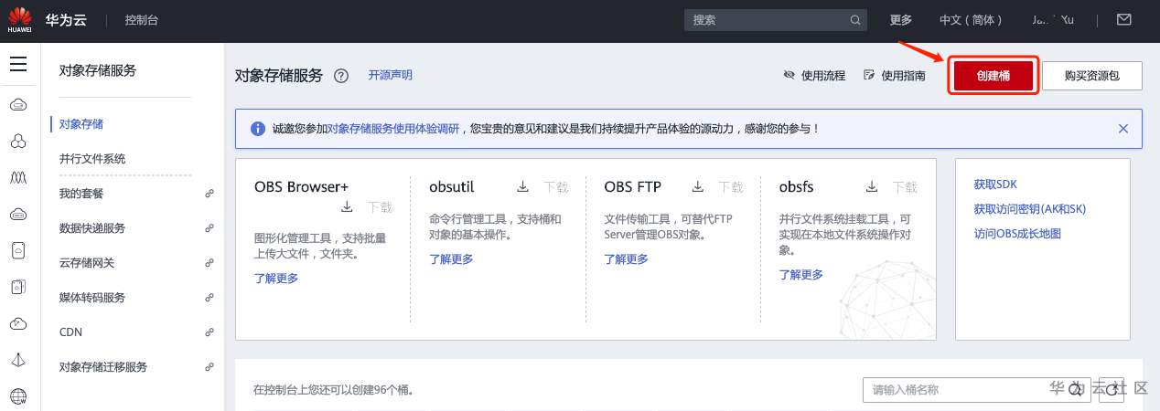Click the download icon for OBS Browser+
This screenshot has height=411, width=1160.
pyautogui.click(x=347, y=207)
